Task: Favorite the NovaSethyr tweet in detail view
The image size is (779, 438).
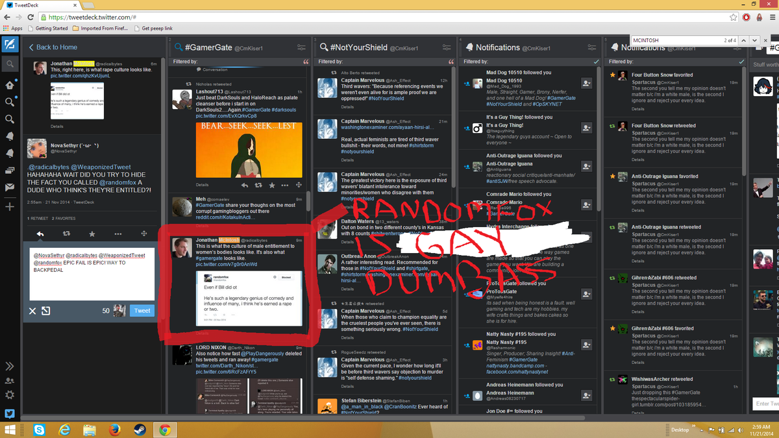Action: tap(92, 234)
